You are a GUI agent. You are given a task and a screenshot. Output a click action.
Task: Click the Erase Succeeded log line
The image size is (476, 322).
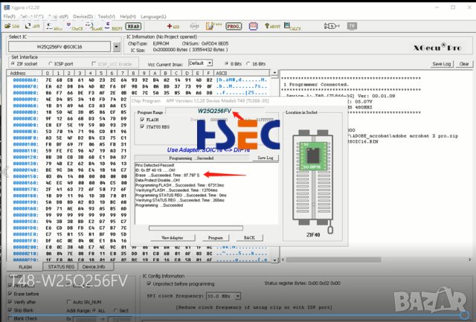[167, 175]
